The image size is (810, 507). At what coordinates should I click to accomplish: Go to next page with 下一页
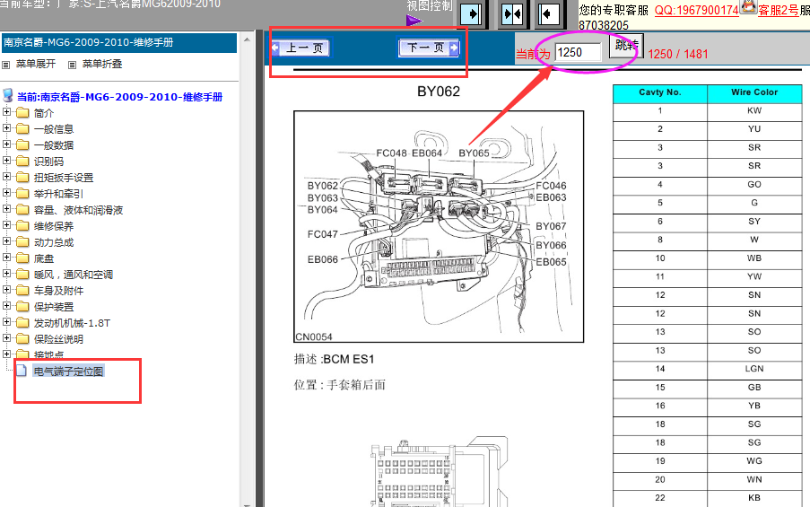pyautogui.click(x=429, y=48)
